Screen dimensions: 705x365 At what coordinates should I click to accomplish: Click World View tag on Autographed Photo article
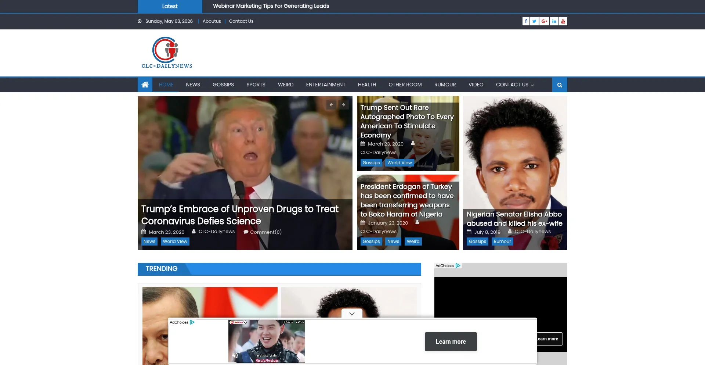point(399,163)
